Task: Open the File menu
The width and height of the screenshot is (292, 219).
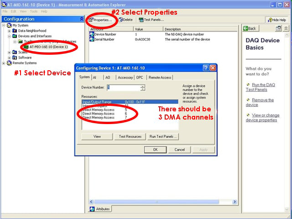Action: (x=5, y=11)
